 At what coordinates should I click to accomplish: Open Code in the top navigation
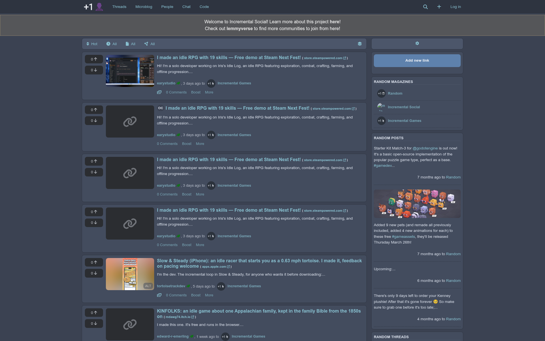pos(204,7)
